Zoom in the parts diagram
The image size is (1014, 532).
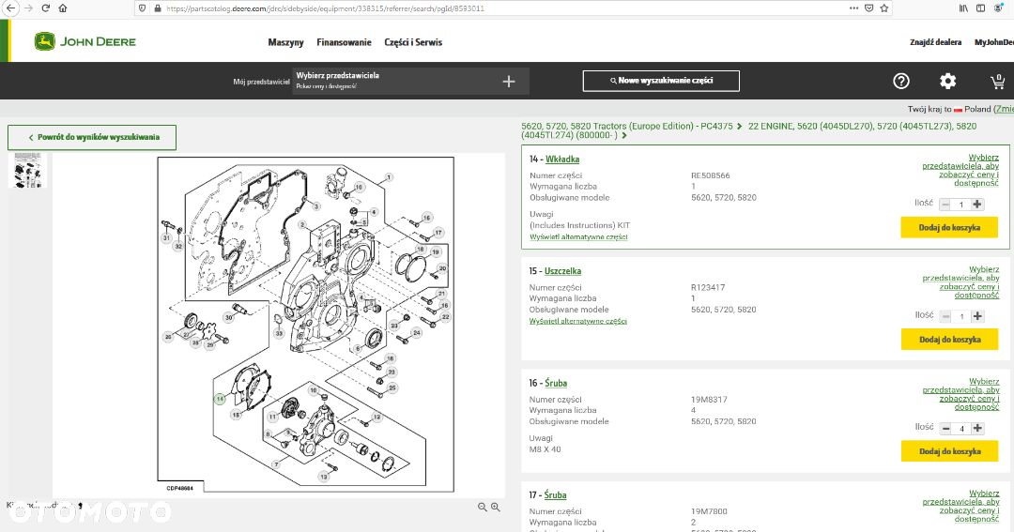click(496, 508)
